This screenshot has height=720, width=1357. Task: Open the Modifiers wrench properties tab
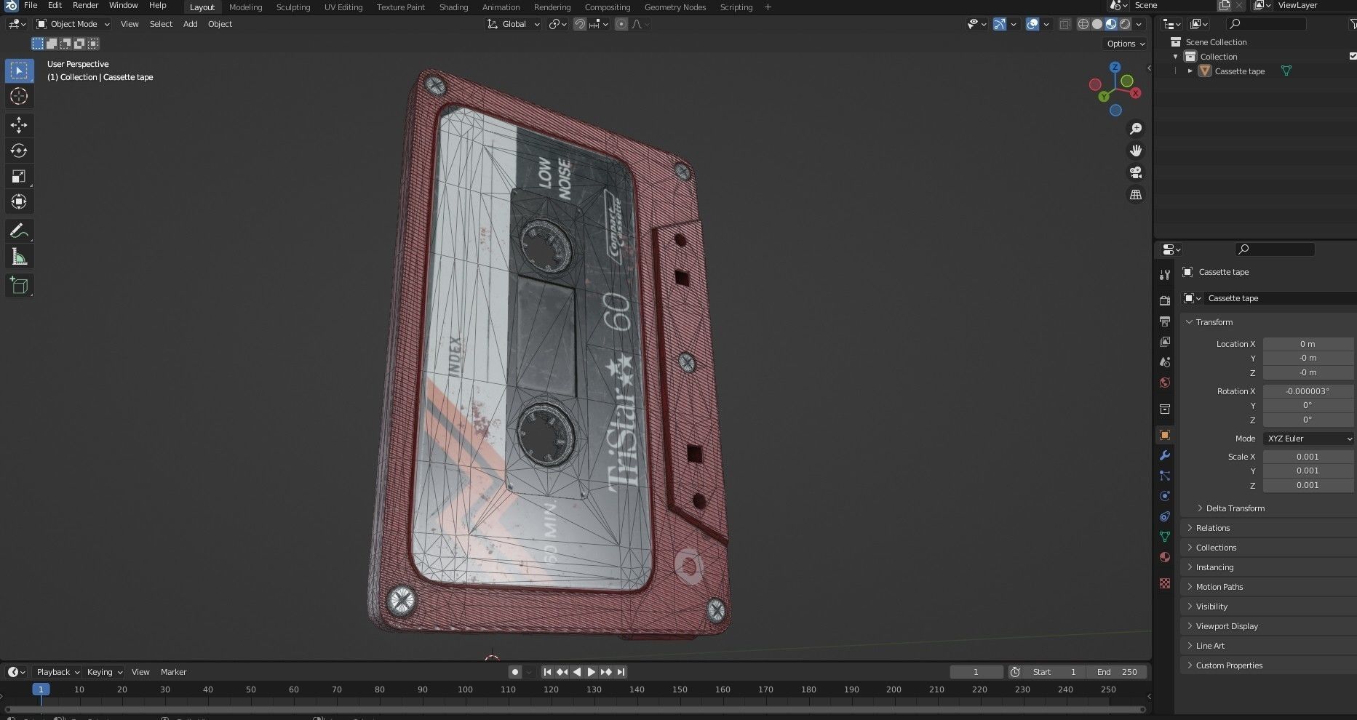tap(1165, 455)
